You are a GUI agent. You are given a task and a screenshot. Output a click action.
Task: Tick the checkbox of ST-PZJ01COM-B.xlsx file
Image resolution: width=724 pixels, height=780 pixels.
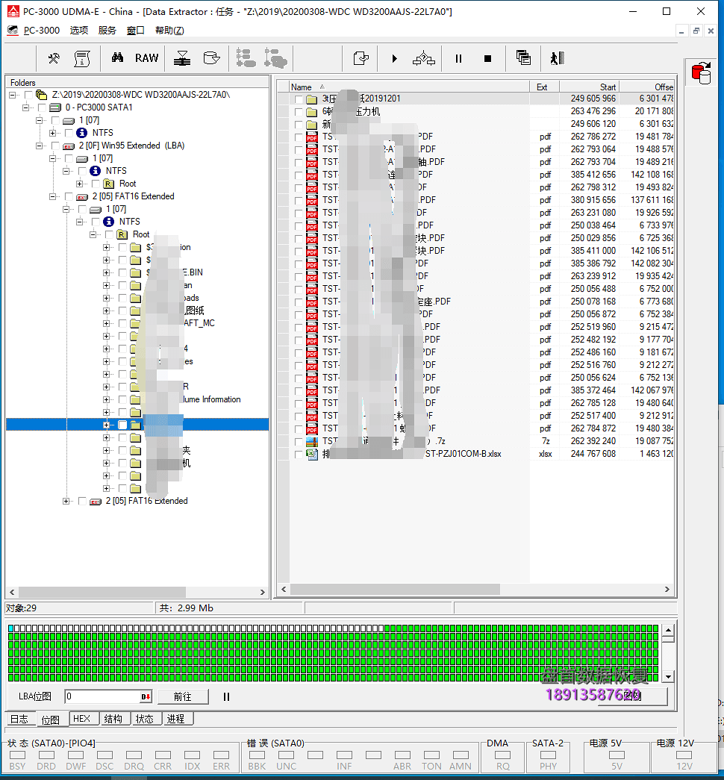coord(299,454)
